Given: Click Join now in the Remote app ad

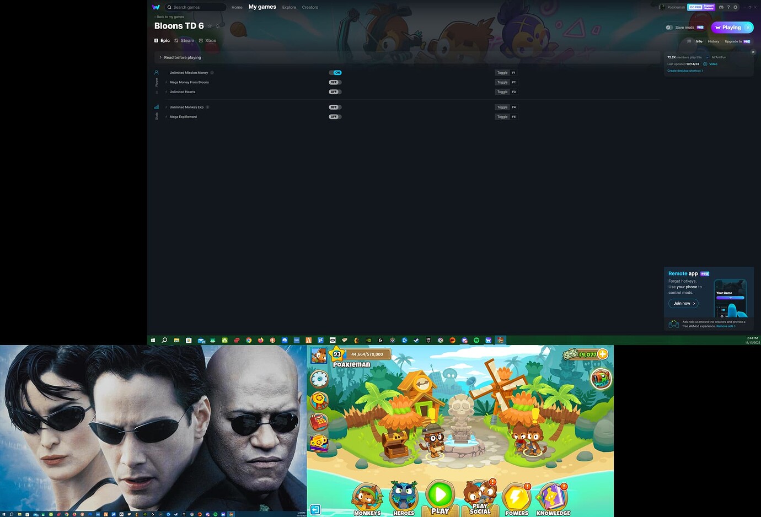Looking at the screenshot, I should click(683, 303).
